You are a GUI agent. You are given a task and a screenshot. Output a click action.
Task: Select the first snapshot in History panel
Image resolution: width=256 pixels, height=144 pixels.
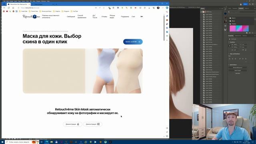coord(212,12)
